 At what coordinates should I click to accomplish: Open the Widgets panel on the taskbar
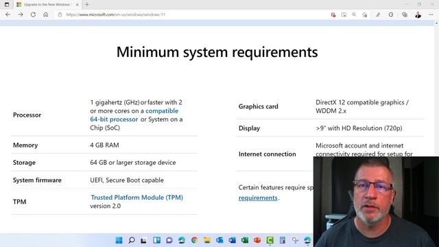157,240
